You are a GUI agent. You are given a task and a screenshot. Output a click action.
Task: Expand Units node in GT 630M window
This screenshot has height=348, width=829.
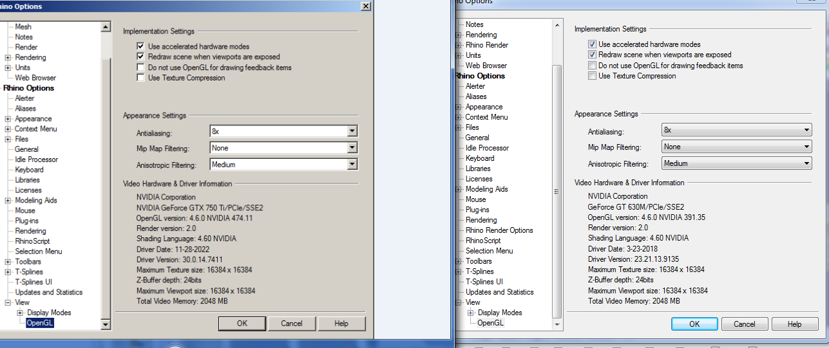[x=459, y=55]
